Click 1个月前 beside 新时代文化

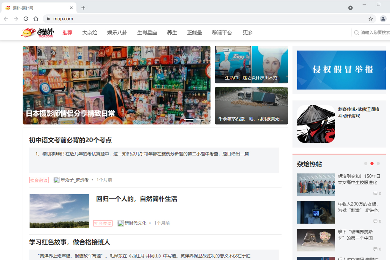click(162, 223)
